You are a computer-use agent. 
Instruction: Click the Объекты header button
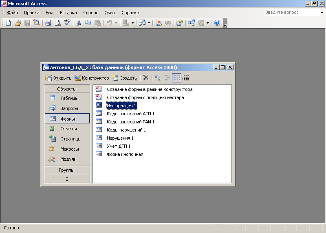point(67,89)
